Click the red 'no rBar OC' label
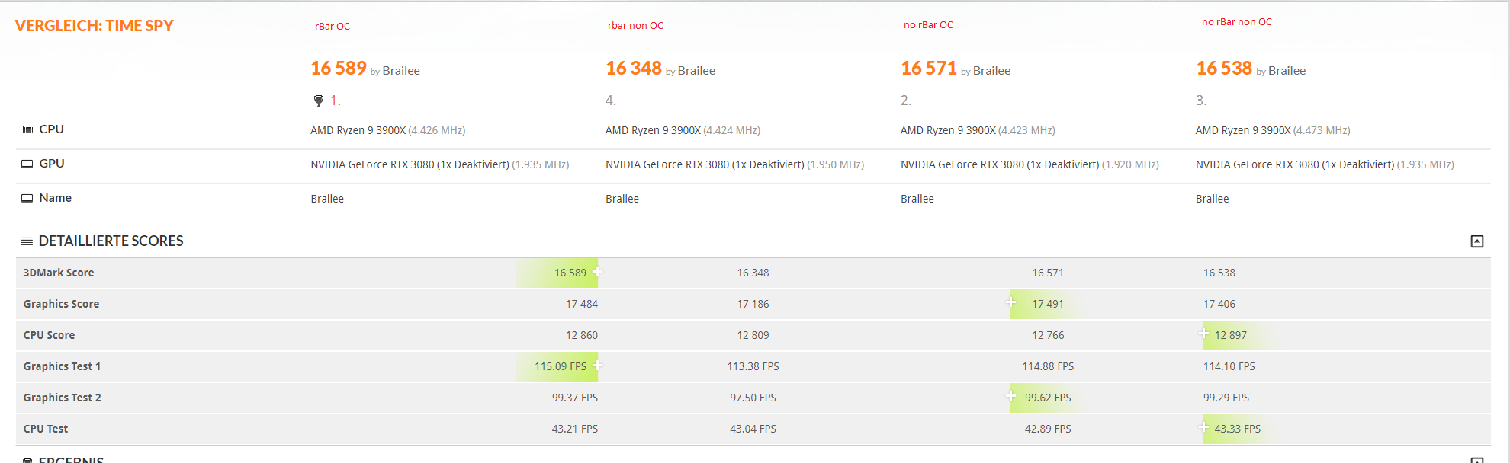 pos(928,24)
